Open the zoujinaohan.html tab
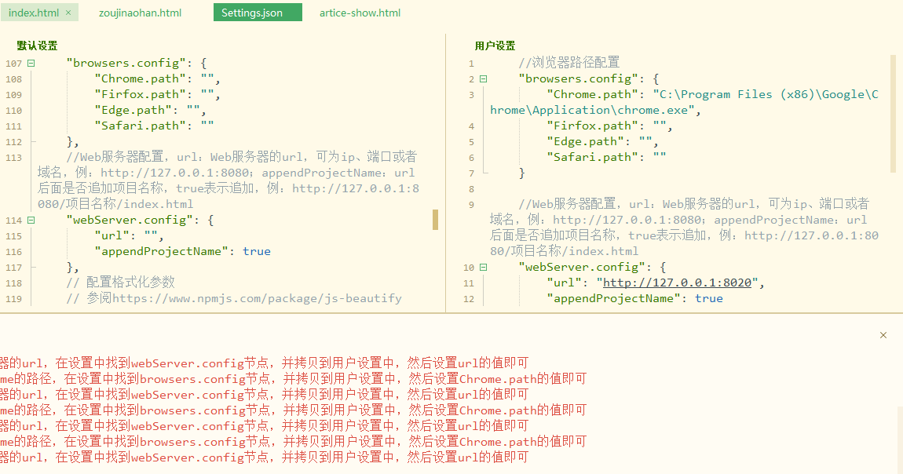This screenshot has height=474, width=903. point(140,13)
